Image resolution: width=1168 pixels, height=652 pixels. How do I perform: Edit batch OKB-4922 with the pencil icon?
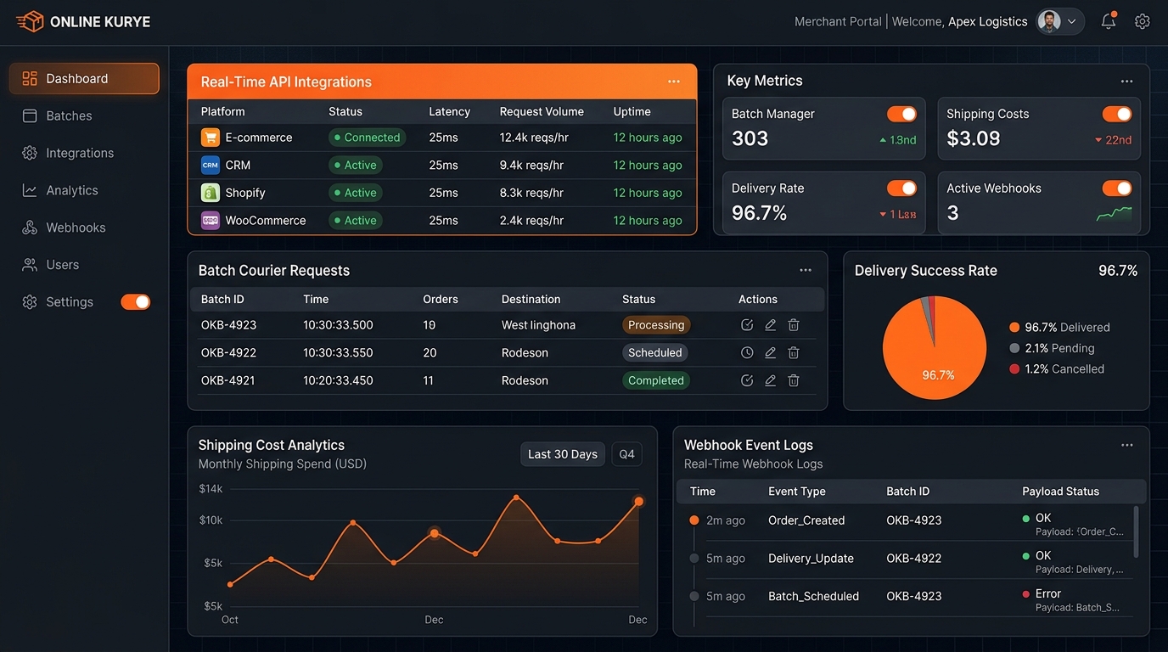click(x=771, y=352)
